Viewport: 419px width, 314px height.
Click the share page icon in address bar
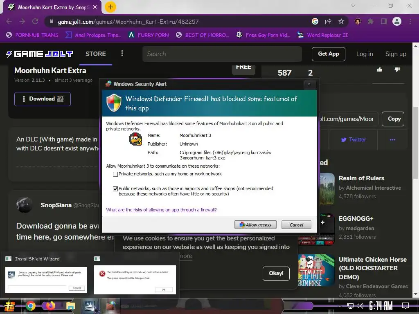pos(328,22)
